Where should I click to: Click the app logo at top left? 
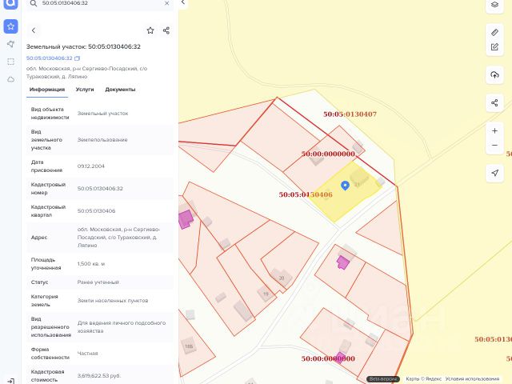coord(10,4)
